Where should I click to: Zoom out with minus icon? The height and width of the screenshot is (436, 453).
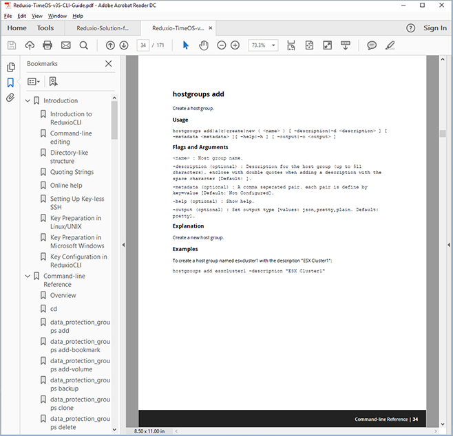[x=221, y=45]
